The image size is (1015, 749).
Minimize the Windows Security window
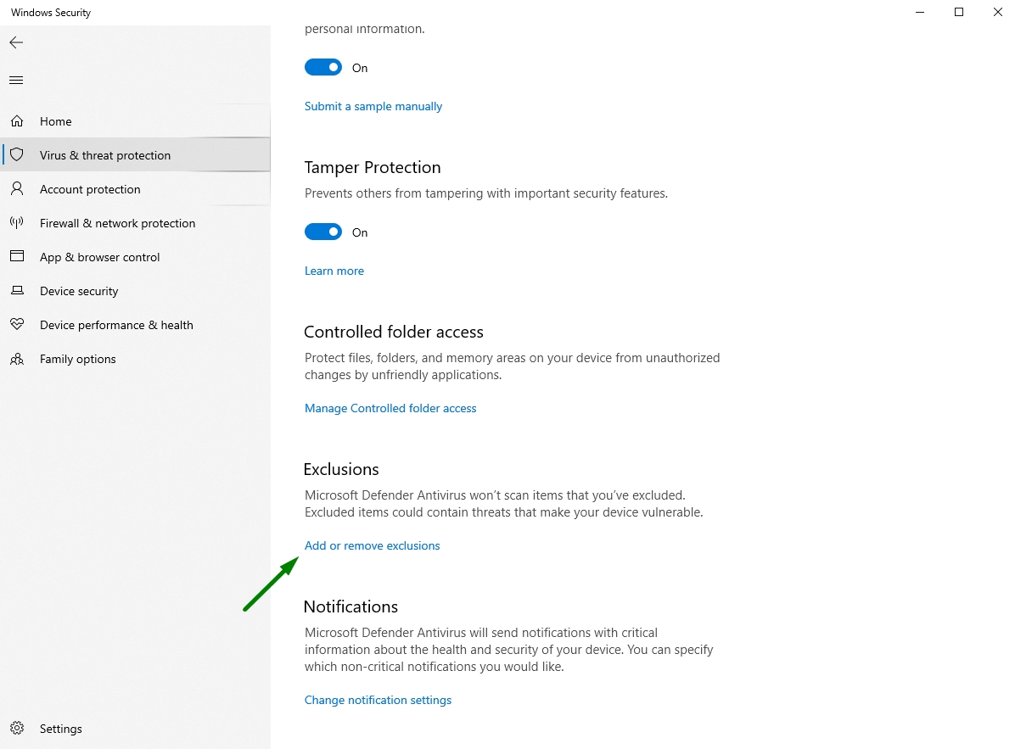tap(920, 12)
